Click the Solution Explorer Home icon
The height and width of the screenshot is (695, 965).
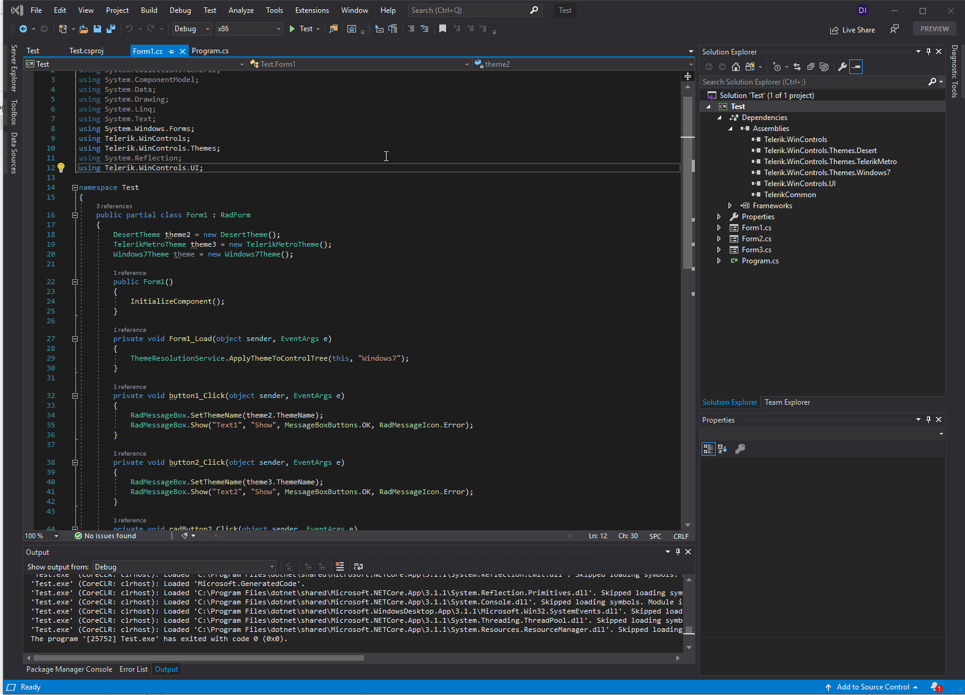pyautogui.click(x=736, y=67)
